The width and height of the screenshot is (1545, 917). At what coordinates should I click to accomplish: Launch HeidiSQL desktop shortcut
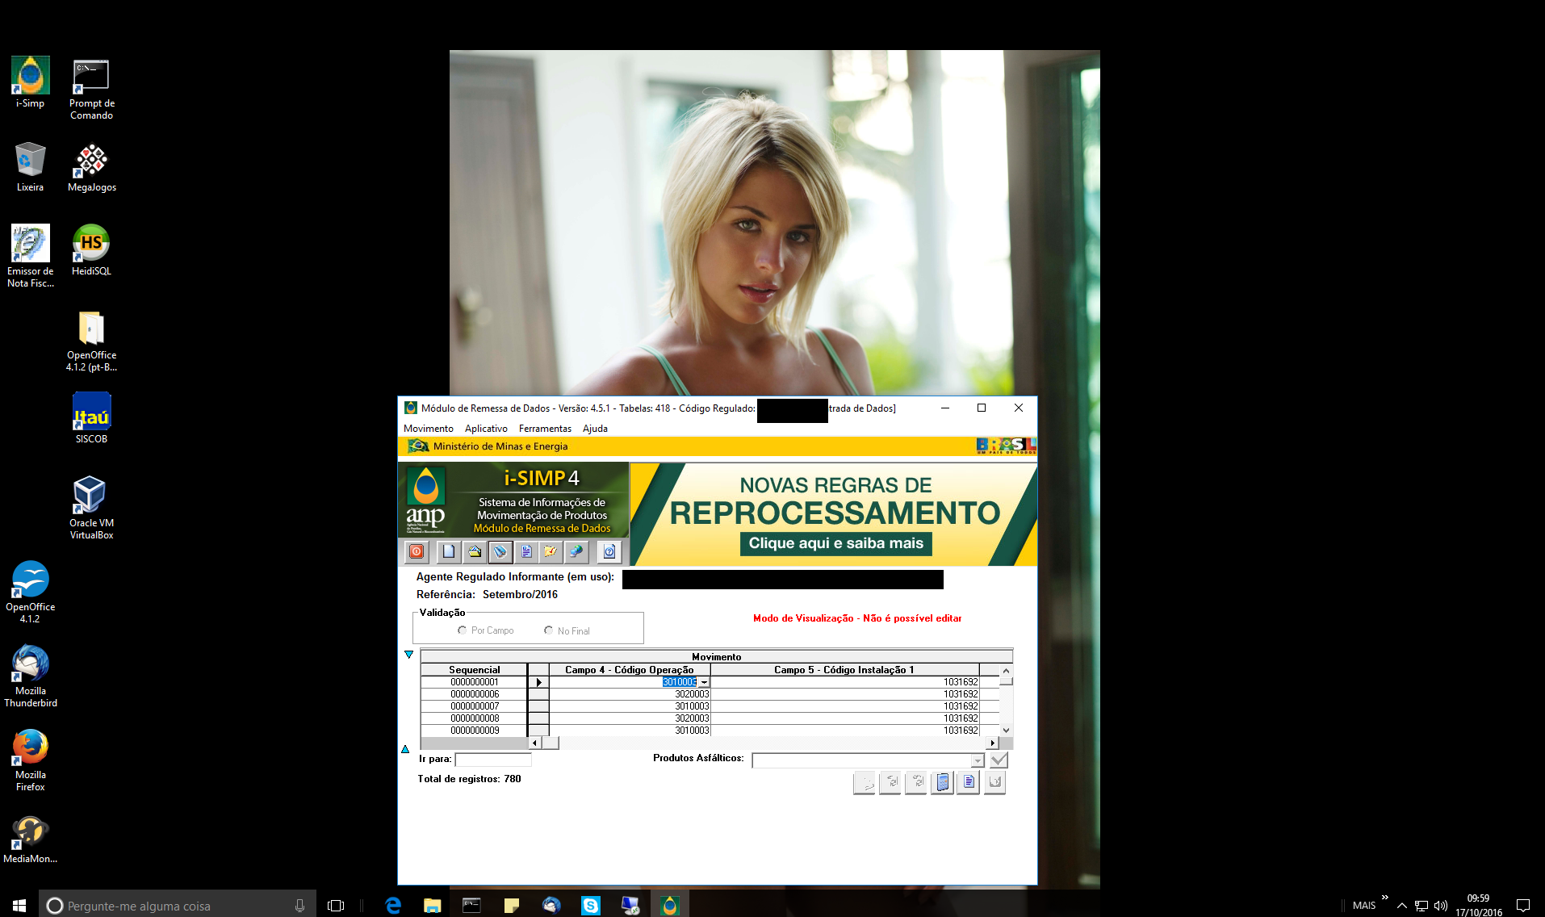tap(91, 250)
